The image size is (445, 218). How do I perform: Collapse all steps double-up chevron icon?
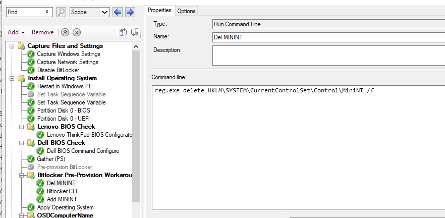65,32
